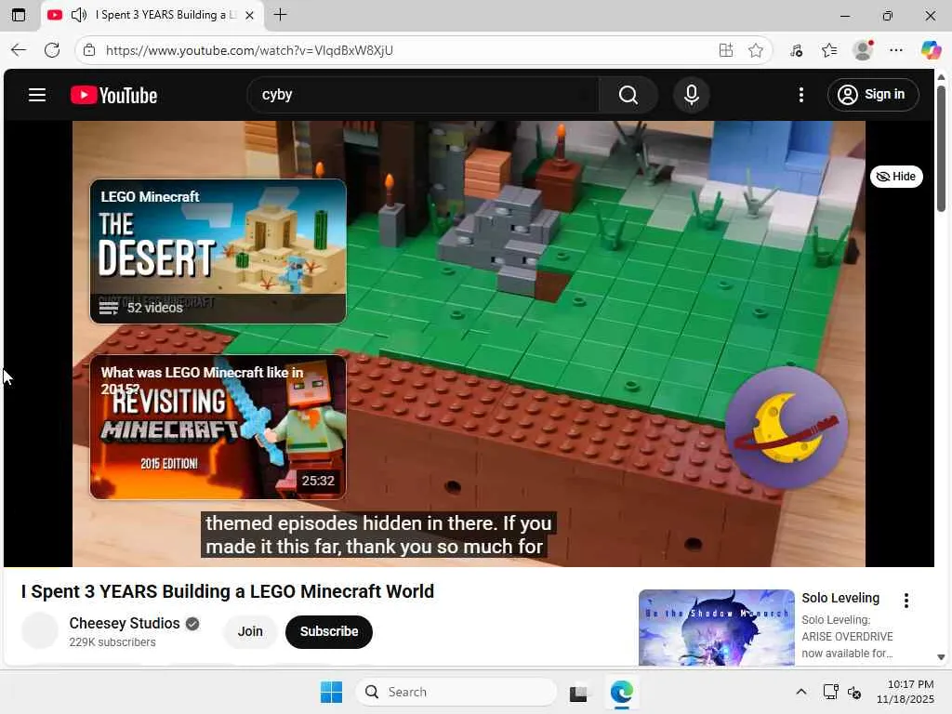Close the YouTube browser tab
Image resolution: width=952 pixels, height=714 pixels.
pyautogui.click(x=249, y=15)
